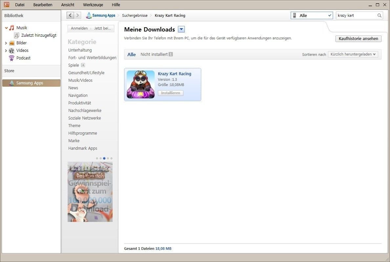Open the Bearbeiten menu
The height and width of the screenshot is (262, 390).
[43, 5]
